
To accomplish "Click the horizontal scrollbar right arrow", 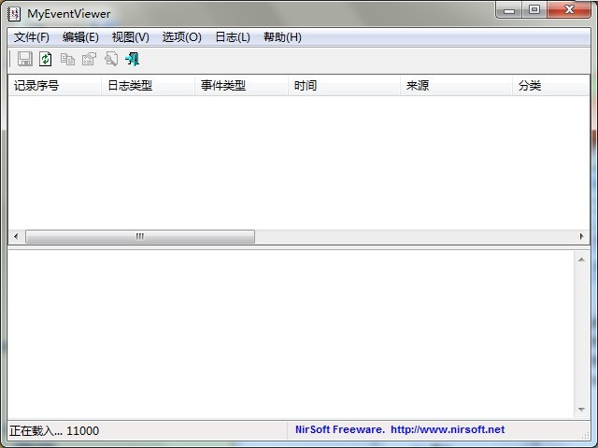I will (582, 237).
